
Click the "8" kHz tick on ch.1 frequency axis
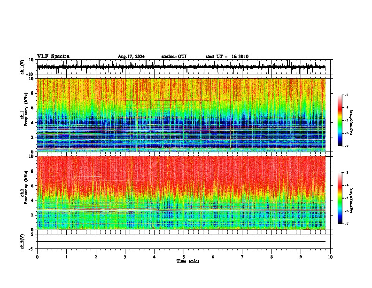pos(33,93)
